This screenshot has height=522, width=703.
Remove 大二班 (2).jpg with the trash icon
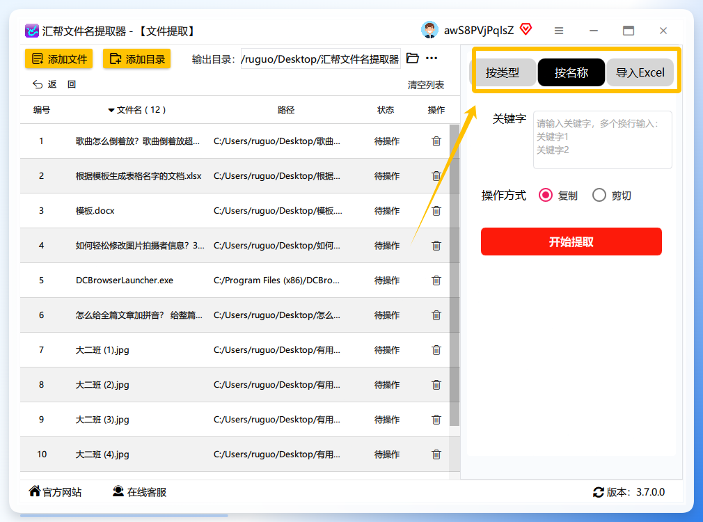point(436,385)
